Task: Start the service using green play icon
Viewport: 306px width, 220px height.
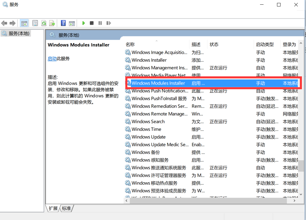Action: point(83,23)
